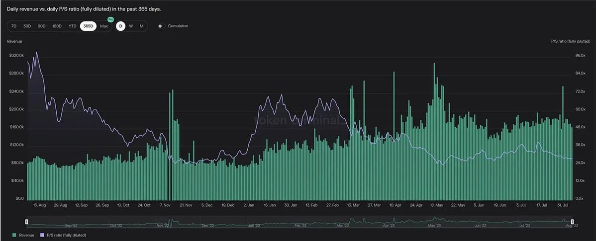597x241 pixels.
Task: Select daily D granularity
Action: coord(120,26)
